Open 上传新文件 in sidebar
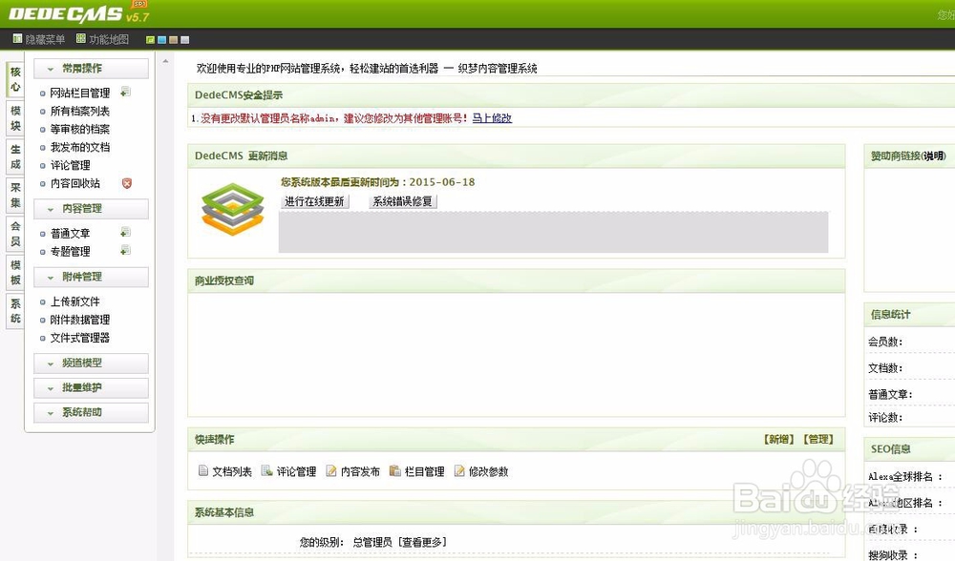The width and height of the screenshot is (955, 561). pyautogui.click(x=74, y=301)
